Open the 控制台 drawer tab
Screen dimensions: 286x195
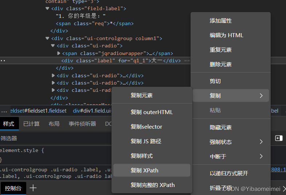click(13, 188)
